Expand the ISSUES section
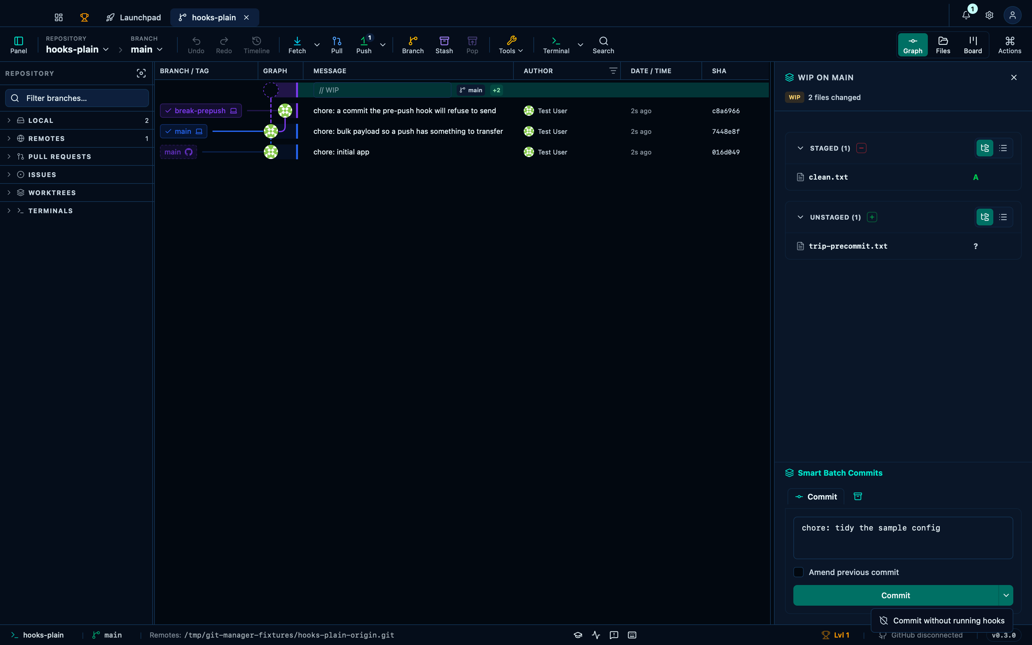1032x645 pixels. tap(77, 175)
